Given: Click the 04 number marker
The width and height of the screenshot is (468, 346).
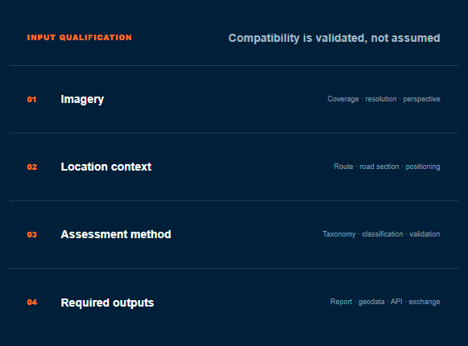Looking at the screenshot, I should pyautogui.click(x=32, y=303).
